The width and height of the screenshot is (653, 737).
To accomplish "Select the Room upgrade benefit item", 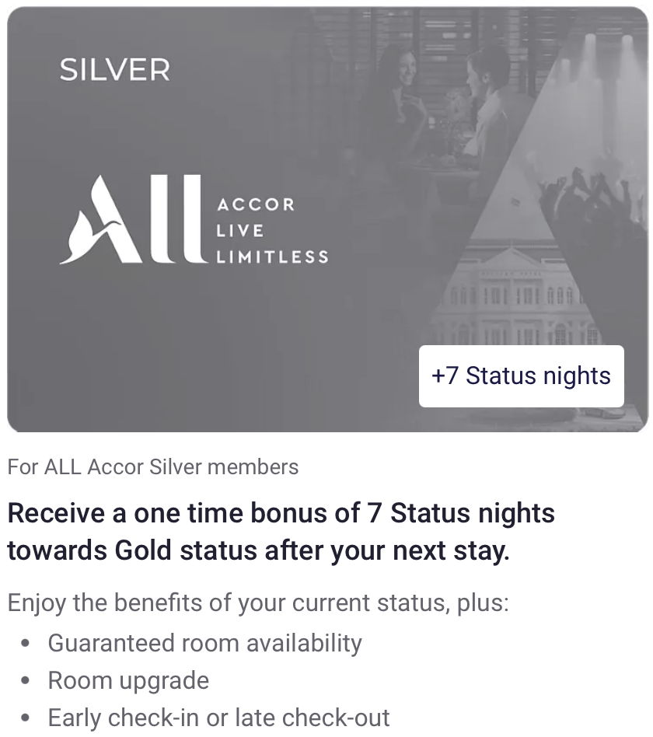I will point(128,680).
